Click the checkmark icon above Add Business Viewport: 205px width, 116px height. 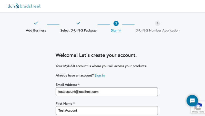coord(36,23)
